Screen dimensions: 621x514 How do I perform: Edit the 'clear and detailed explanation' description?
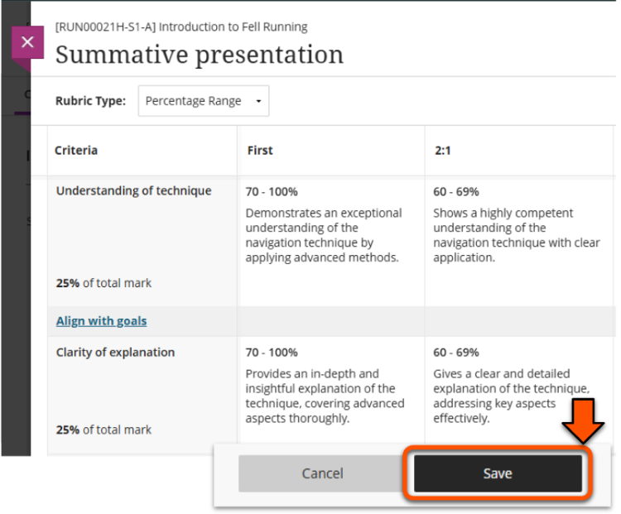[x=510, y=396]
